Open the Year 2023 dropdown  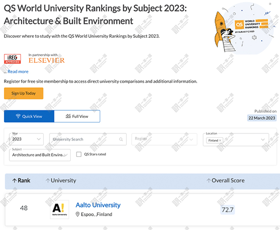(x=26, y=139)
